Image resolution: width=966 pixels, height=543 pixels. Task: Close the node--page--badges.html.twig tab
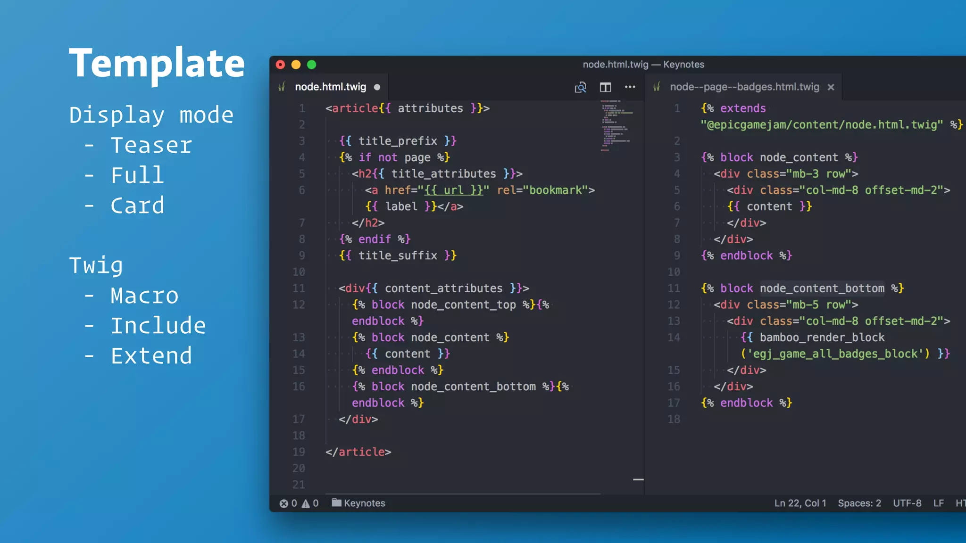(831, 87)
